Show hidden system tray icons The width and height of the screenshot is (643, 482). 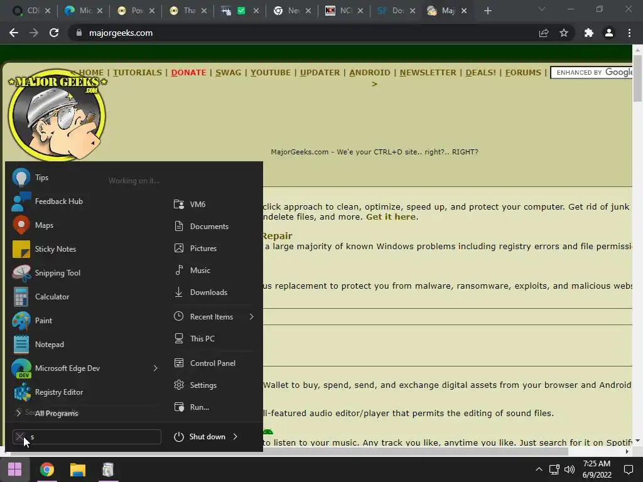click(539, 469)
